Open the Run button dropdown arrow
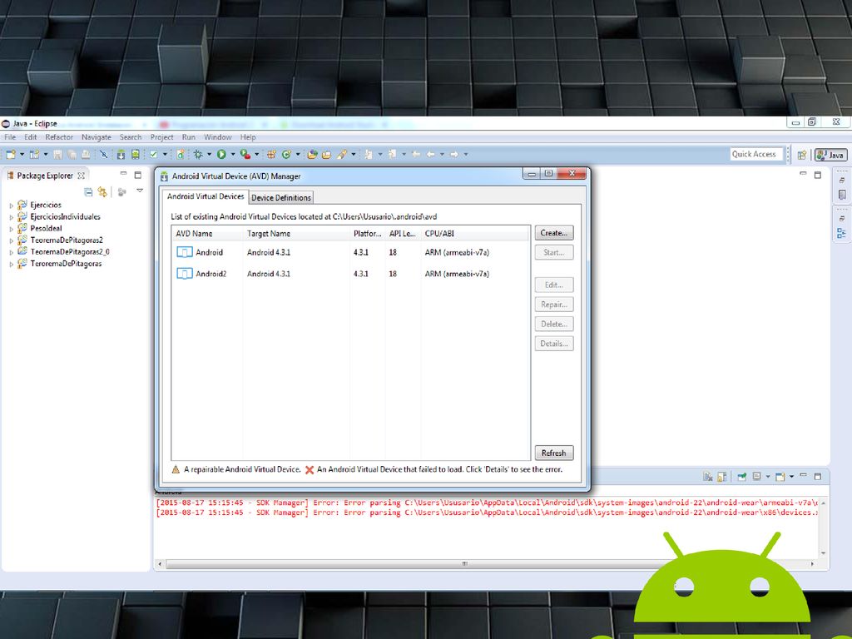The width and height of the screenshot is (852, 639). [x=233, y=154]
